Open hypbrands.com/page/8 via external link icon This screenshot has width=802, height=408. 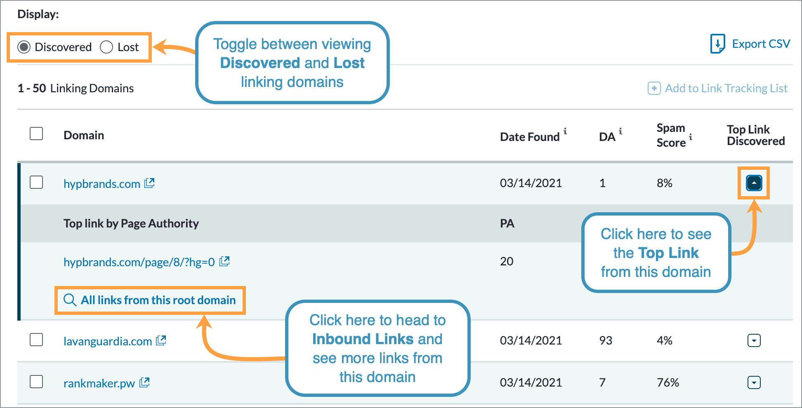(x=225, y=261)
